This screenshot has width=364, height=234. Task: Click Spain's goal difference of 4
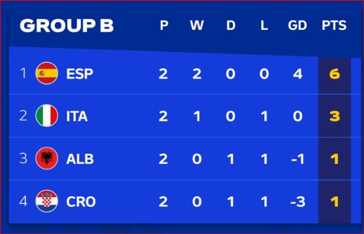(x=298, y=74)
